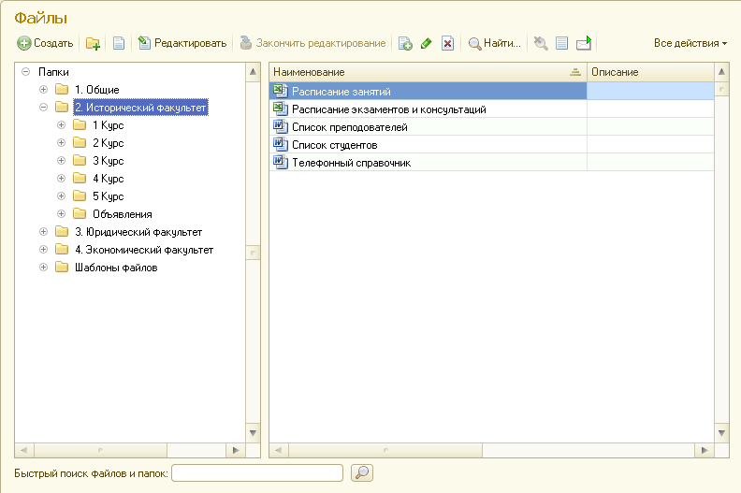Select 4. Экономический факультет folder
This screenshot has height=493, width=741.
coord(144,250)
